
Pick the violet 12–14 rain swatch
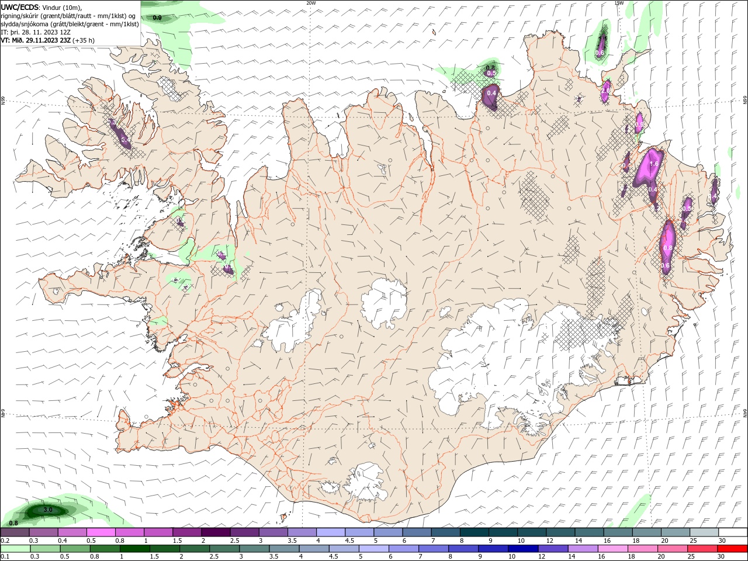pos(553,549)
